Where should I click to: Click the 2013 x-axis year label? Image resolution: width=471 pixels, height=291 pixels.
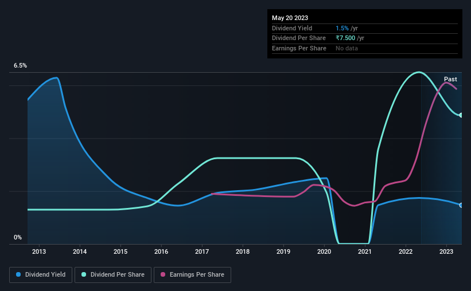coord(39,251)
